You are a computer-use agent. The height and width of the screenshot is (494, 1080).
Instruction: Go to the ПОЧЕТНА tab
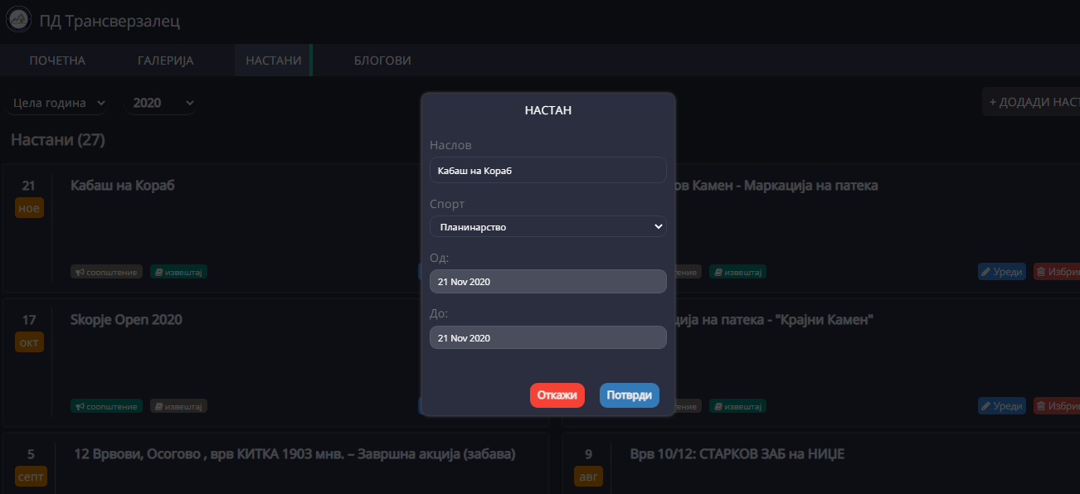[57, 61]
